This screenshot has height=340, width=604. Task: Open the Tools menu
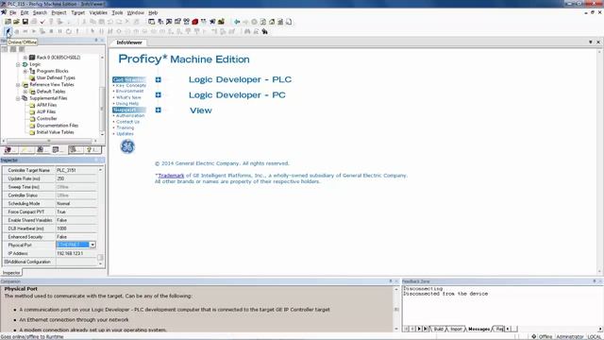coord(117,12)
